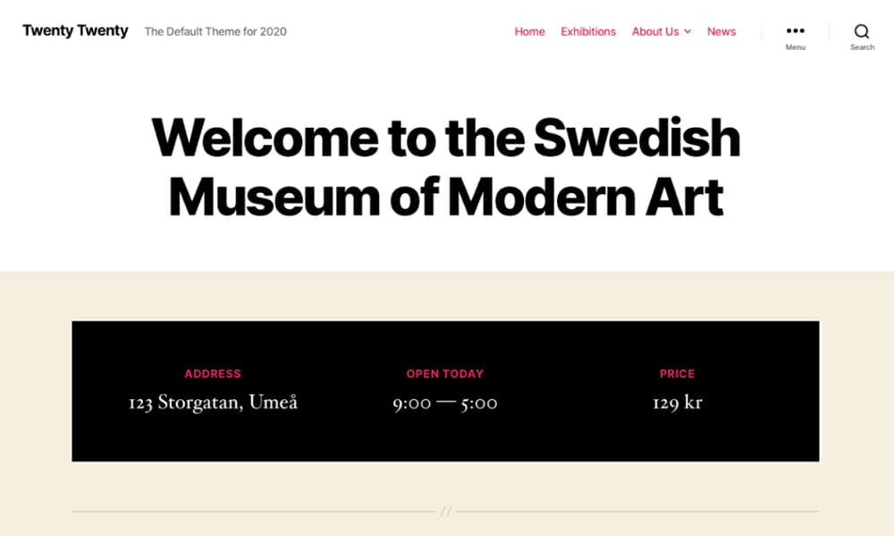Select the Address label
Screen dimensions: 894x536
pos(213,373)
